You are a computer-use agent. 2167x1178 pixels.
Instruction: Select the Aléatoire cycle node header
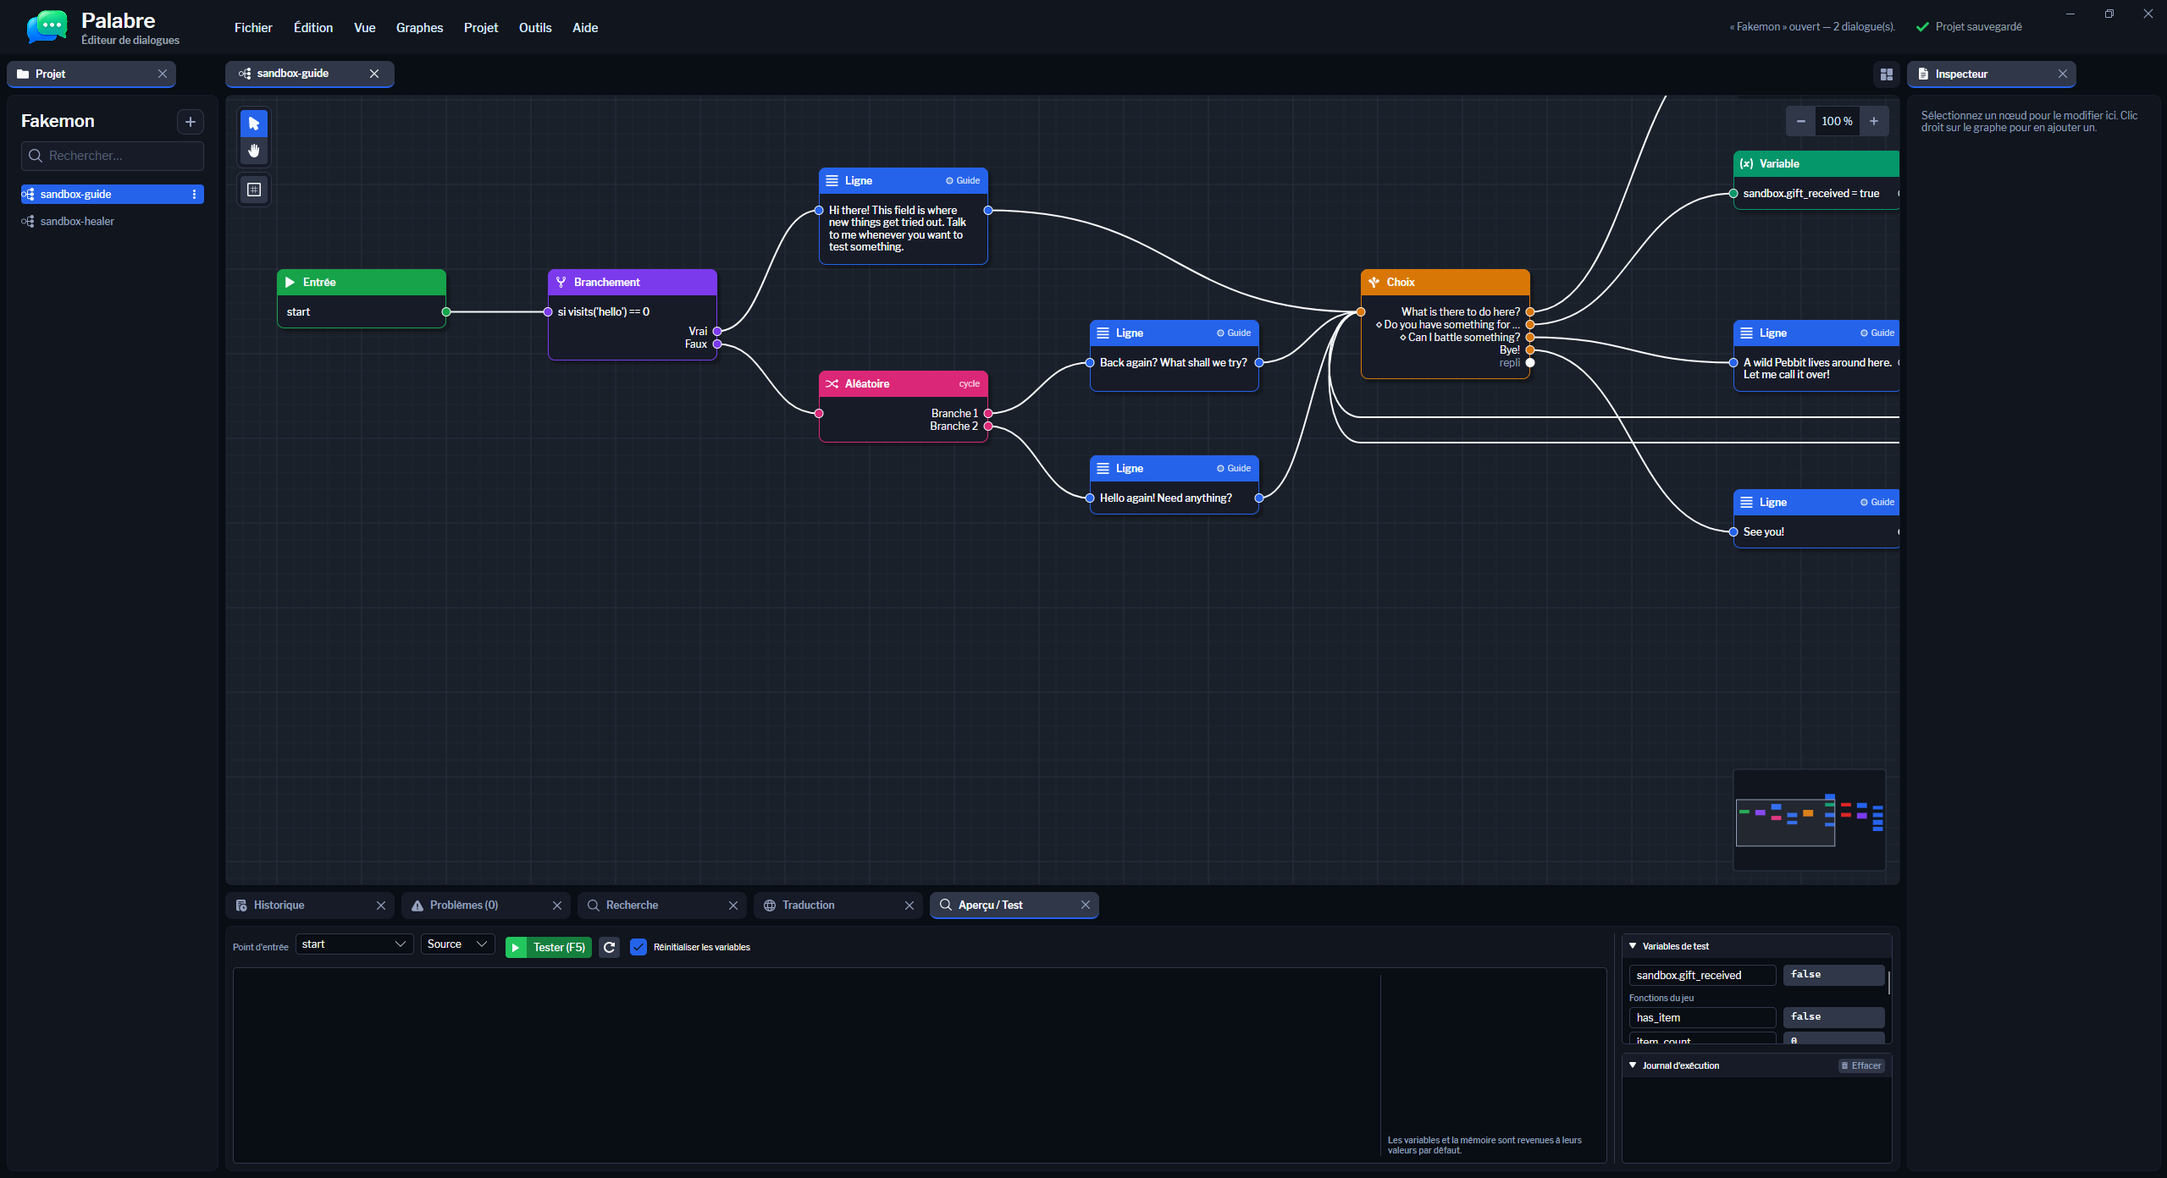pos(904,384)
